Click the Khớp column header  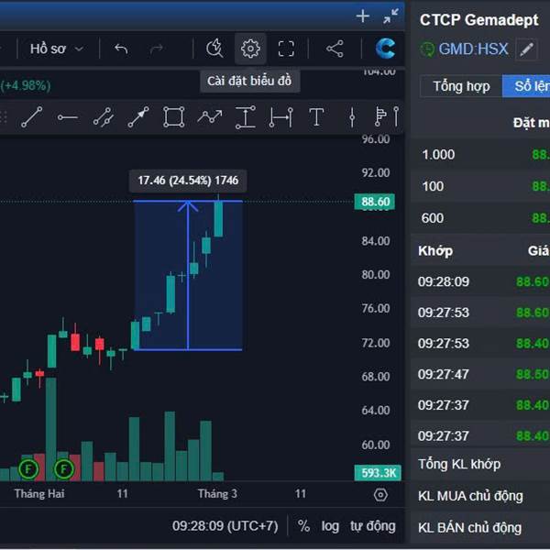[x=435, y=251]
